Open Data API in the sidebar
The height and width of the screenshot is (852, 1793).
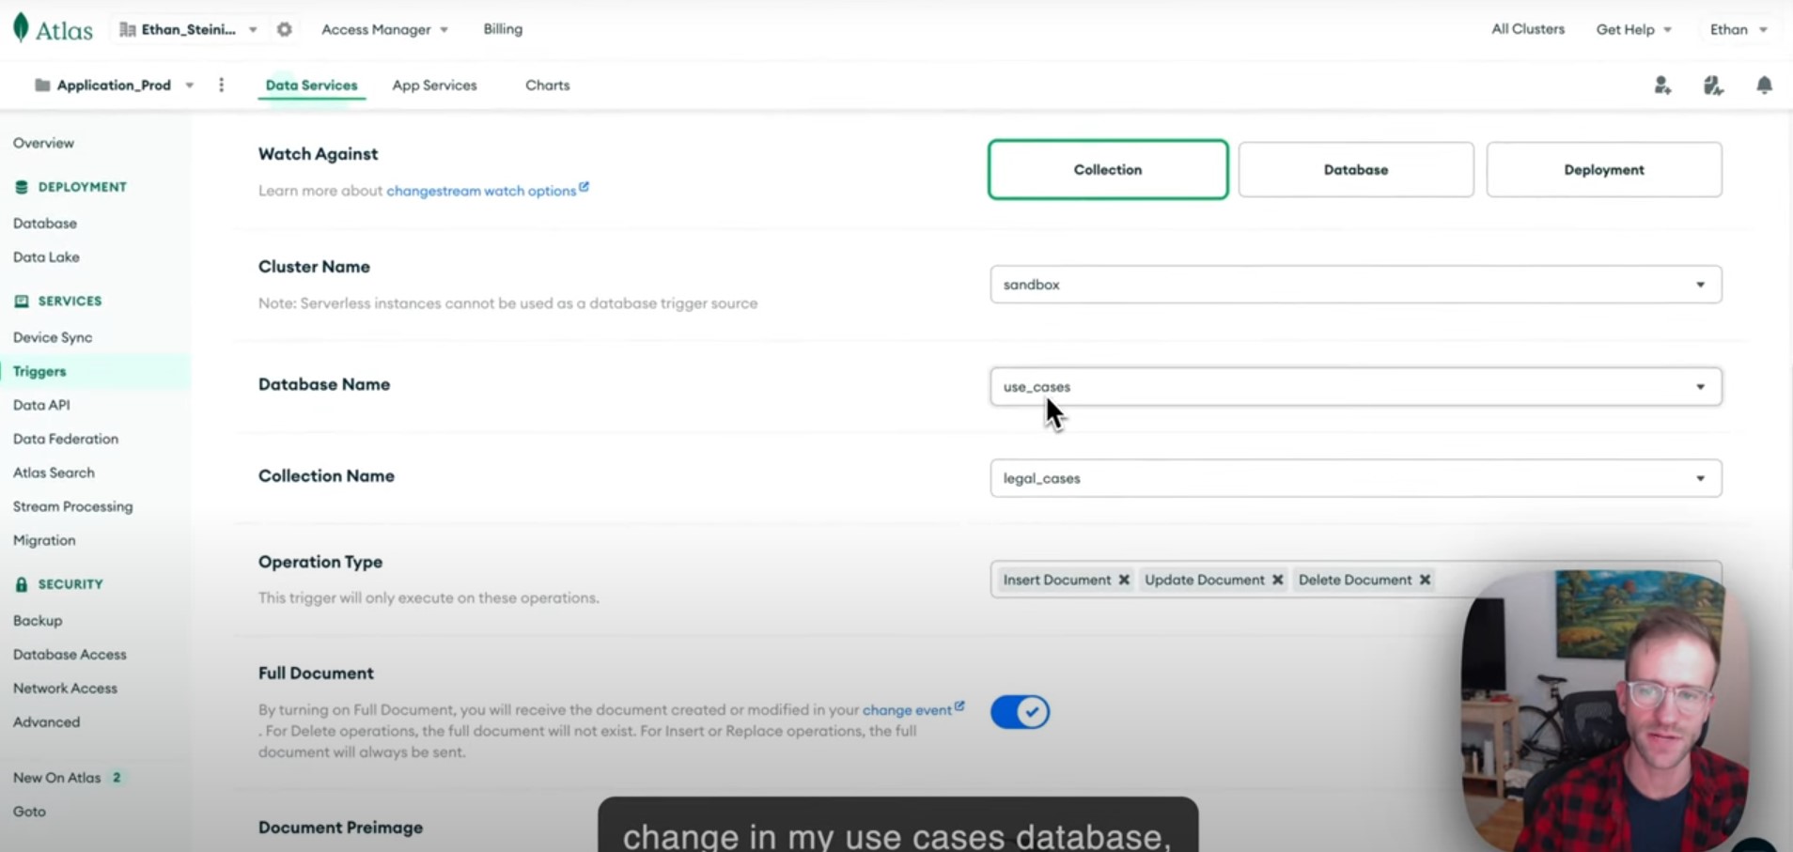41,405
